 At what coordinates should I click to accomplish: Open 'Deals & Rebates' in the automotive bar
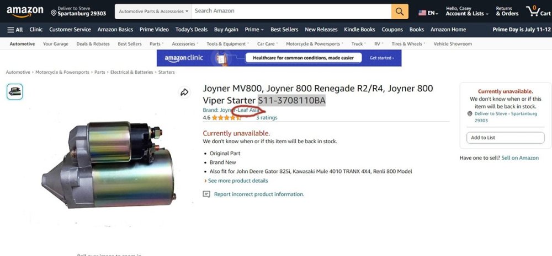click(x=93, y=44)
